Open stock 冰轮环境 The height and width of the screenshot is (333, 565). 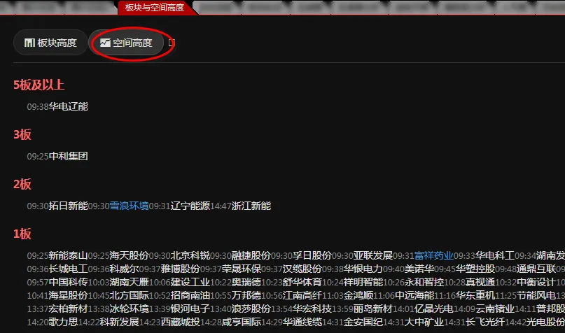(x=129, y=309)
